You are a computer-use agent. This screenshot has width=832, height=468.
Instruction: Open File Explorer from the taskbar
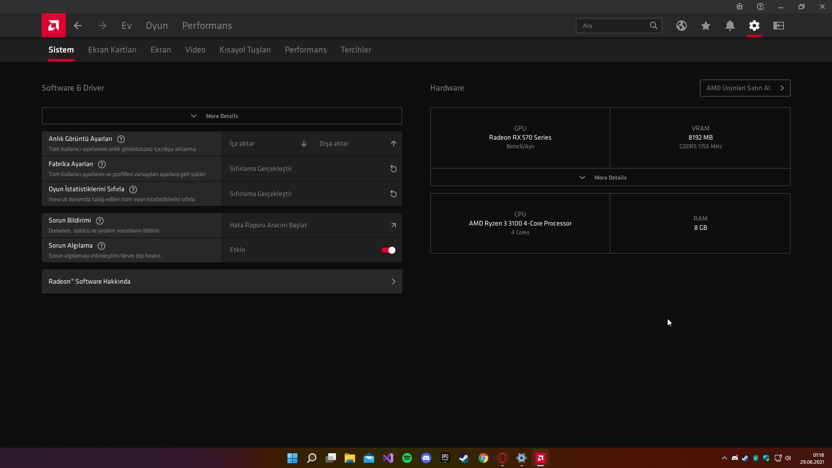tap(350, 458)
